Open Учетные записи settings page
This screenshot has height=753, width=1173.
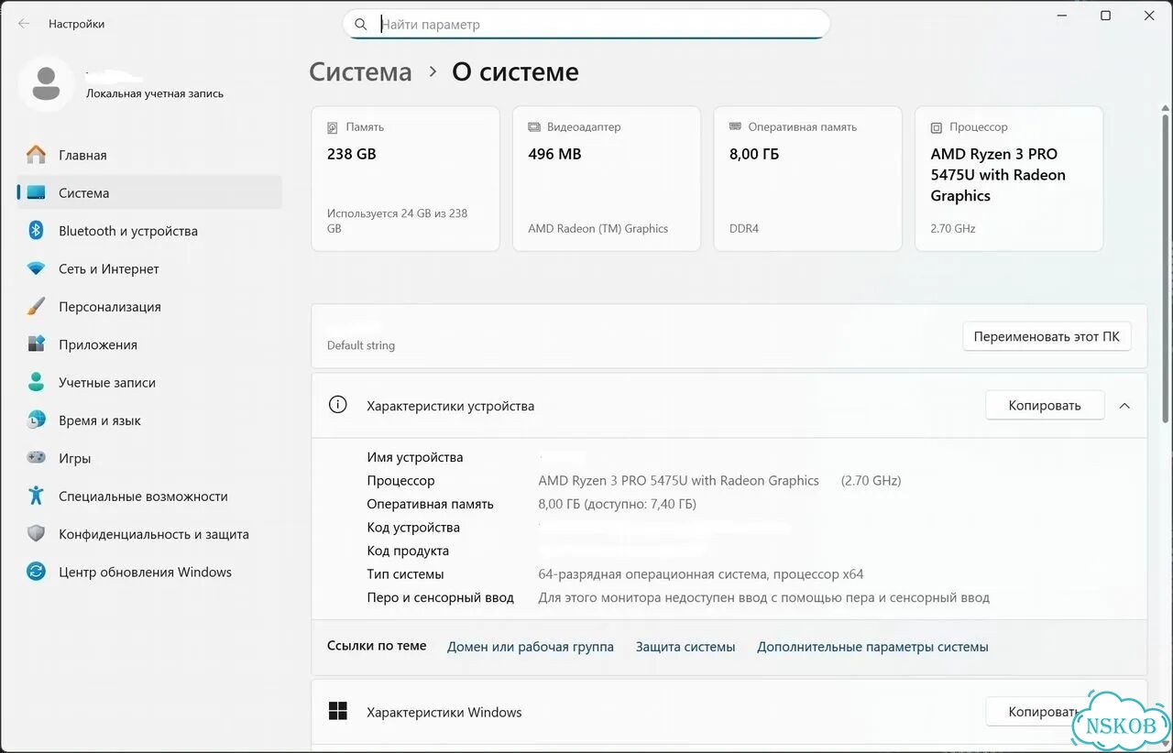149,382
